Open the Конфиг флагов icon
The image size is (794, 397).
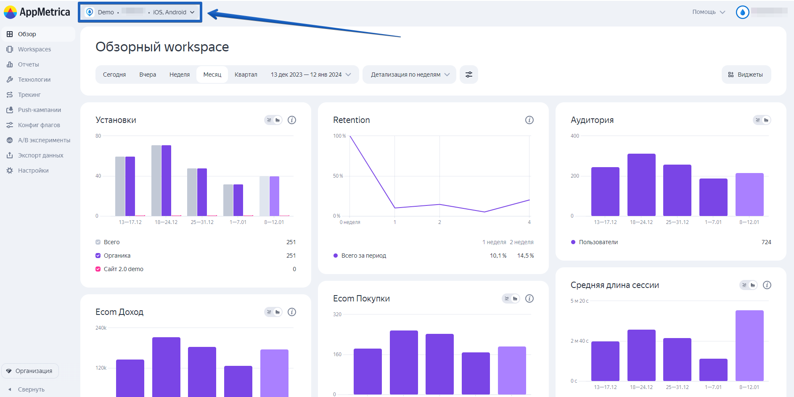pos(10,125)
